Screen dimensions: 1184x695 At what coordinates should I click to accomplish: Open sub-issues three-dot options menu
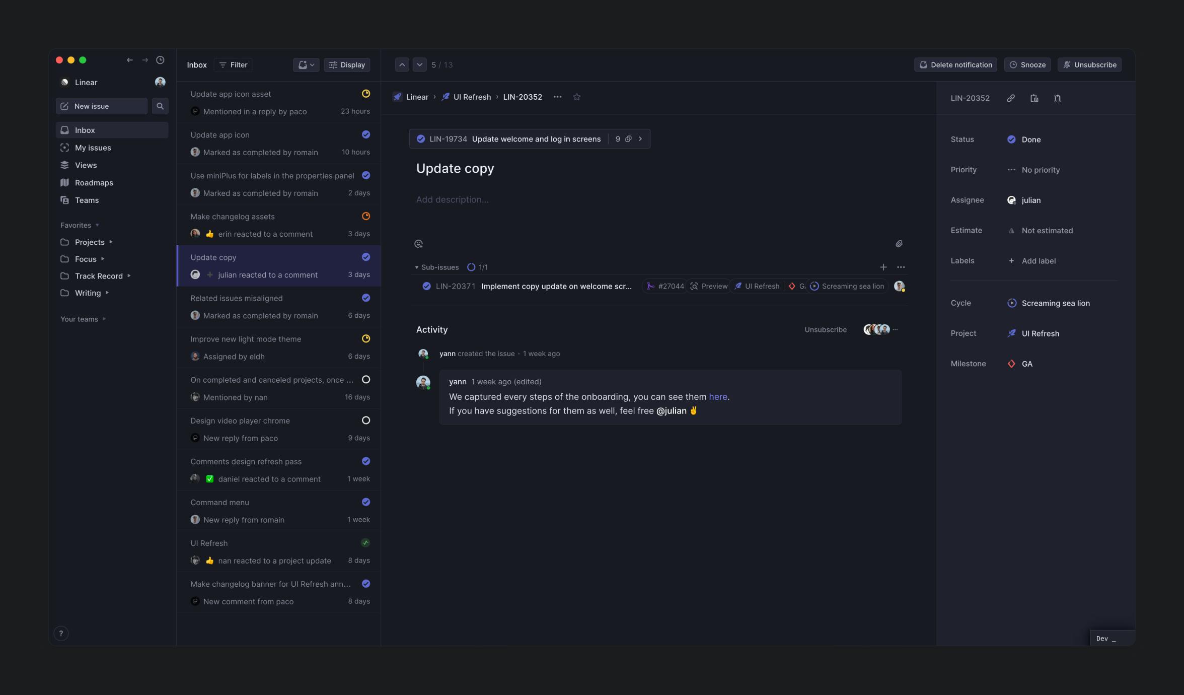coord(901,267)
